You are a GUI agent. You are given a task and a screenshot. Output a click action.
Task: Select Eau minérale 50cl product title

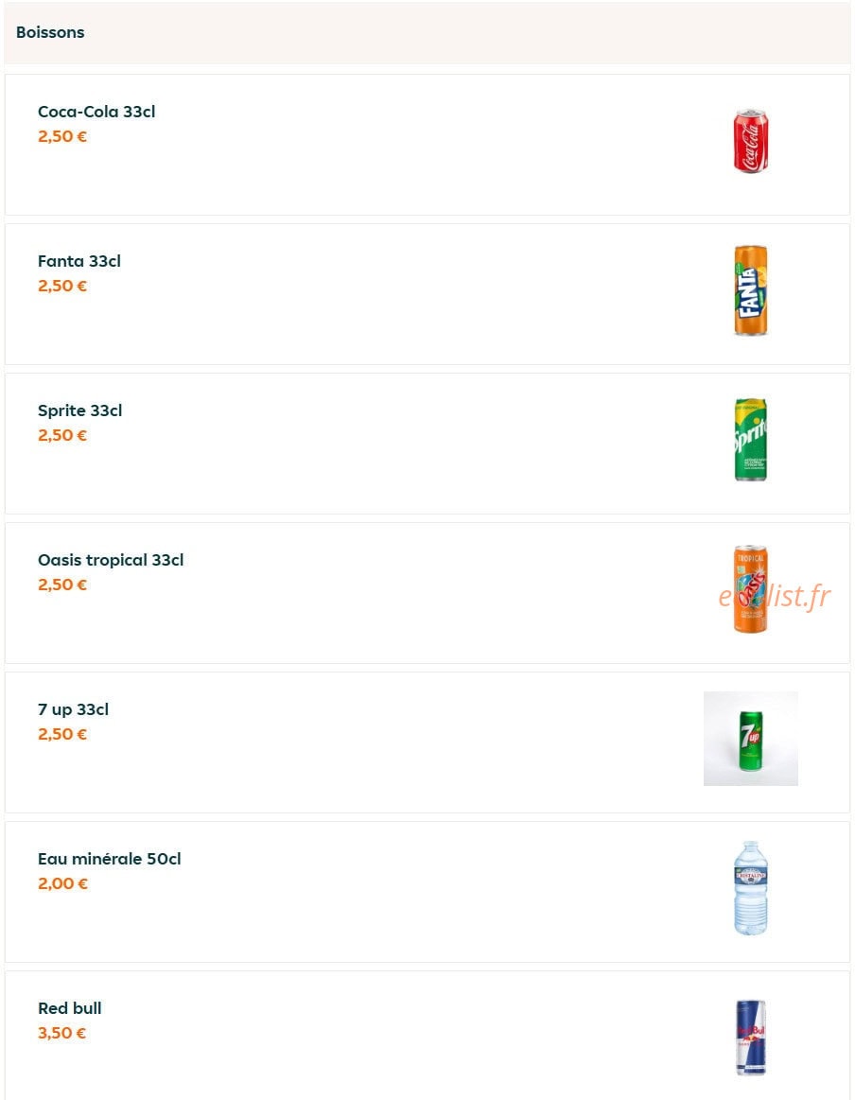110,859
